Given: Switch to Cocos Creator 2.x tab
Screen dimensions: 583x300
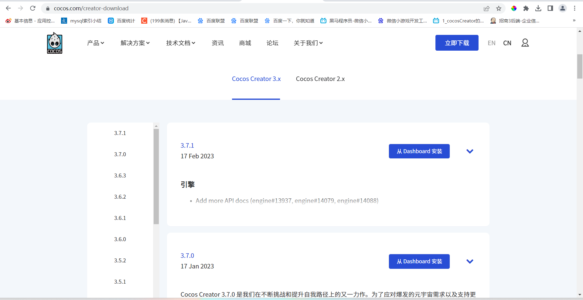Looking at the screenshot, I should 320,79.
